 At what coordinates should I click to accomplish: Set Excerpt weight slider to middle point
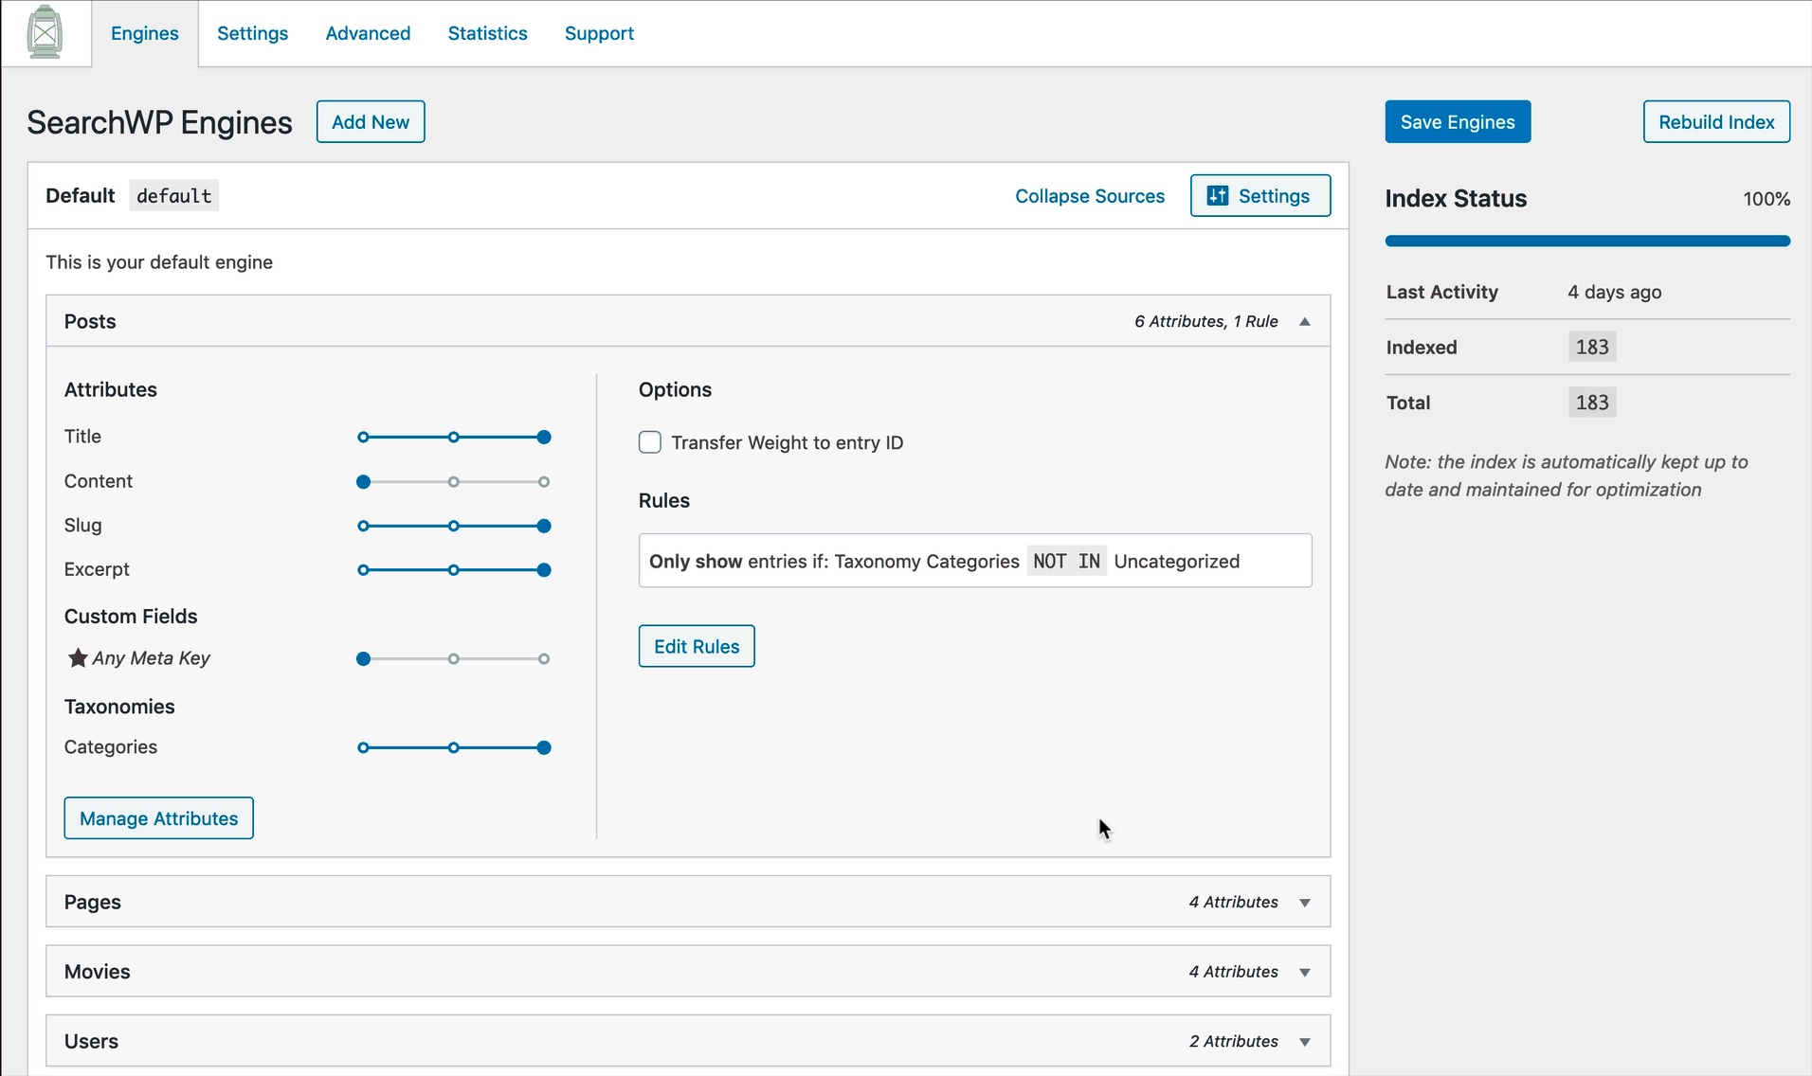(454, 569)
